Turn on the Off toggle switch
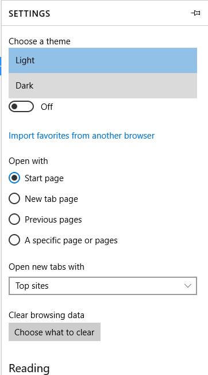This screenshot has width=208, height=375. point(21,106)
